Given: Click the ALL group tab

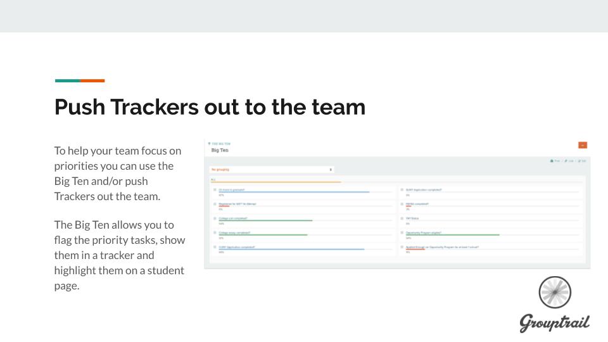Looking at the screenshot, I should 213,180.
